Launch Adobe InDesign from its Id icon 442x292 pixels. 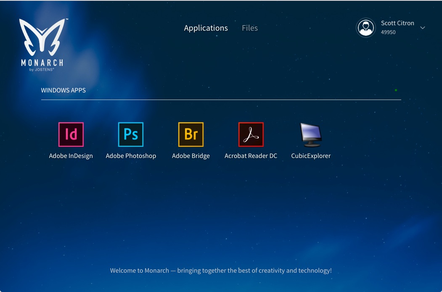pos(71,134)
